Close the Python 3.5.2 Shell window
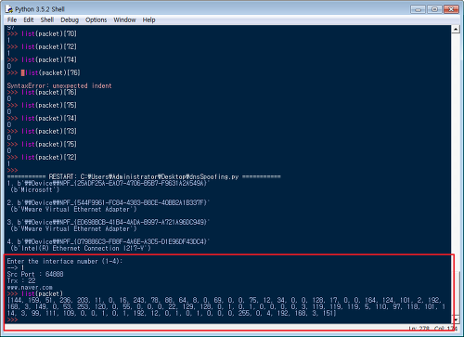This screenshot has width=464, height=337. click(x=451, y=9)
